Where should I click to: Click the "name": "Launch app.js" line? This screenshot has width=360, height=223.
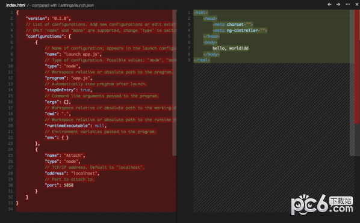tap(73, 54)
